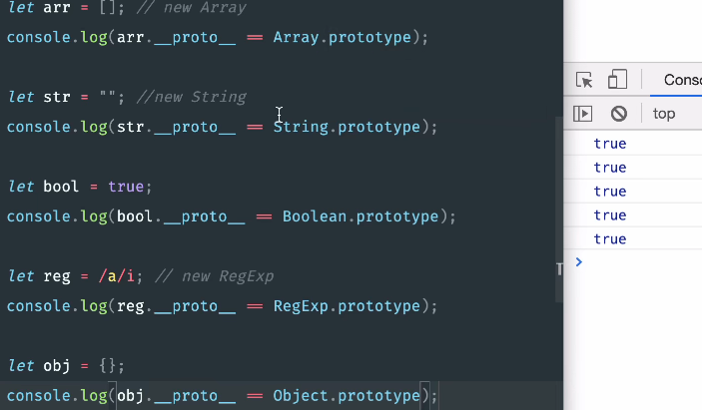This screenshot has width=702, height=410.
Task: Select the last true console output
Action: click(610, 239)
